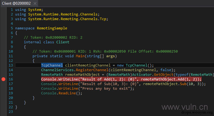Click the Token 0x06000001 comment
214x116 pixels.
pyautogui.click(x=105, y=51)
